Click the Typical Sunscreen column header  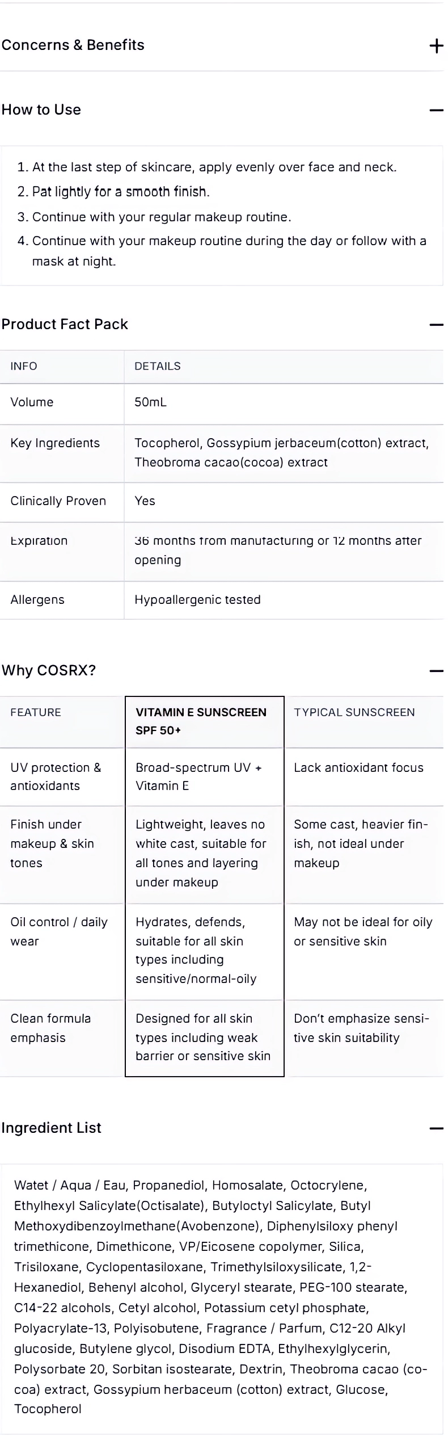[x=364, y=721]
